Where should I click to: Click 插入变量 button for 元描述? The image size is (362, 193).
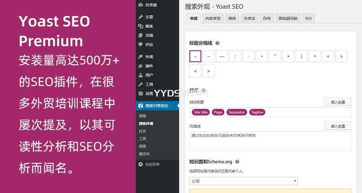338,126
